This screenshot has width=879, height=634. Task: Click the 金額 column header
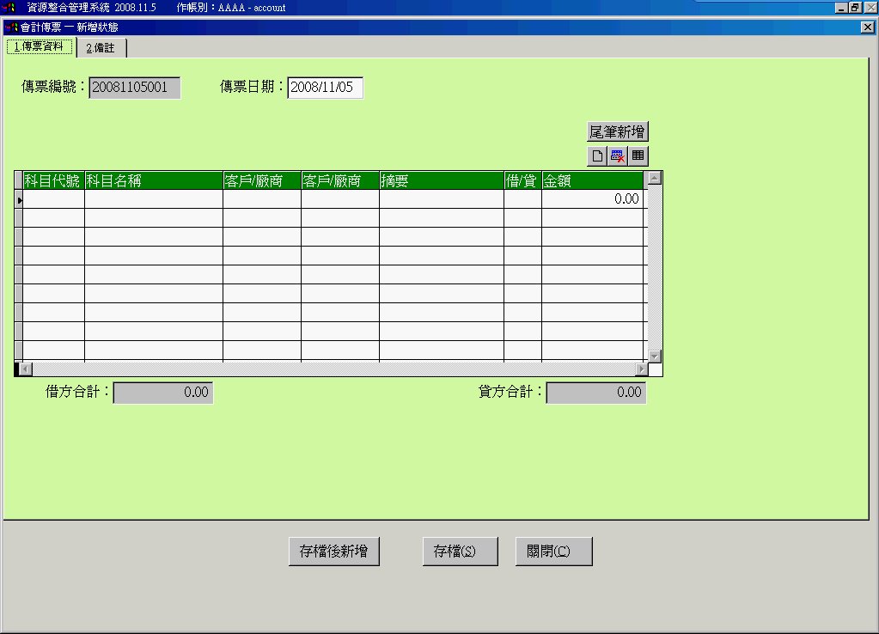click(x=593, y=180)
